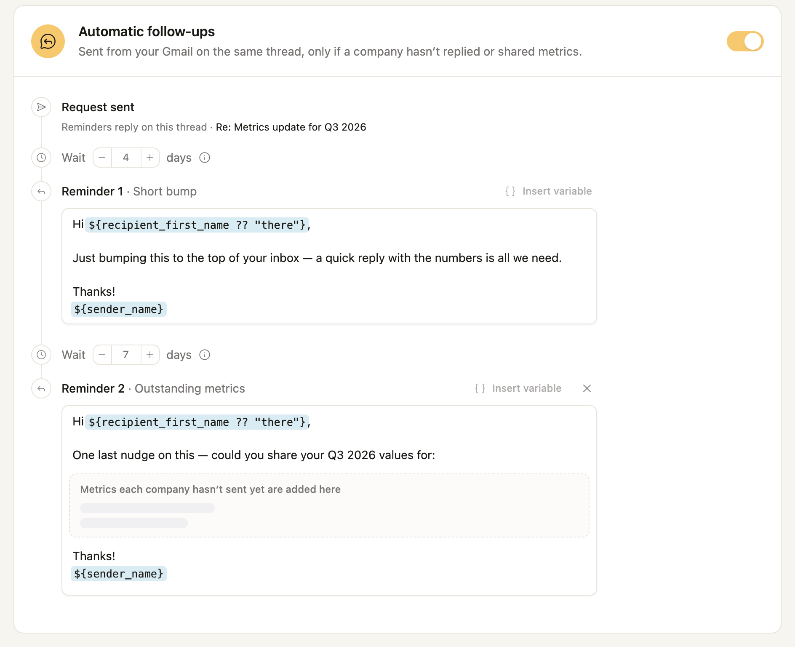
Task: Insert variable into Reminder 1
Action: pyautogui.click(x=548, y=191)
